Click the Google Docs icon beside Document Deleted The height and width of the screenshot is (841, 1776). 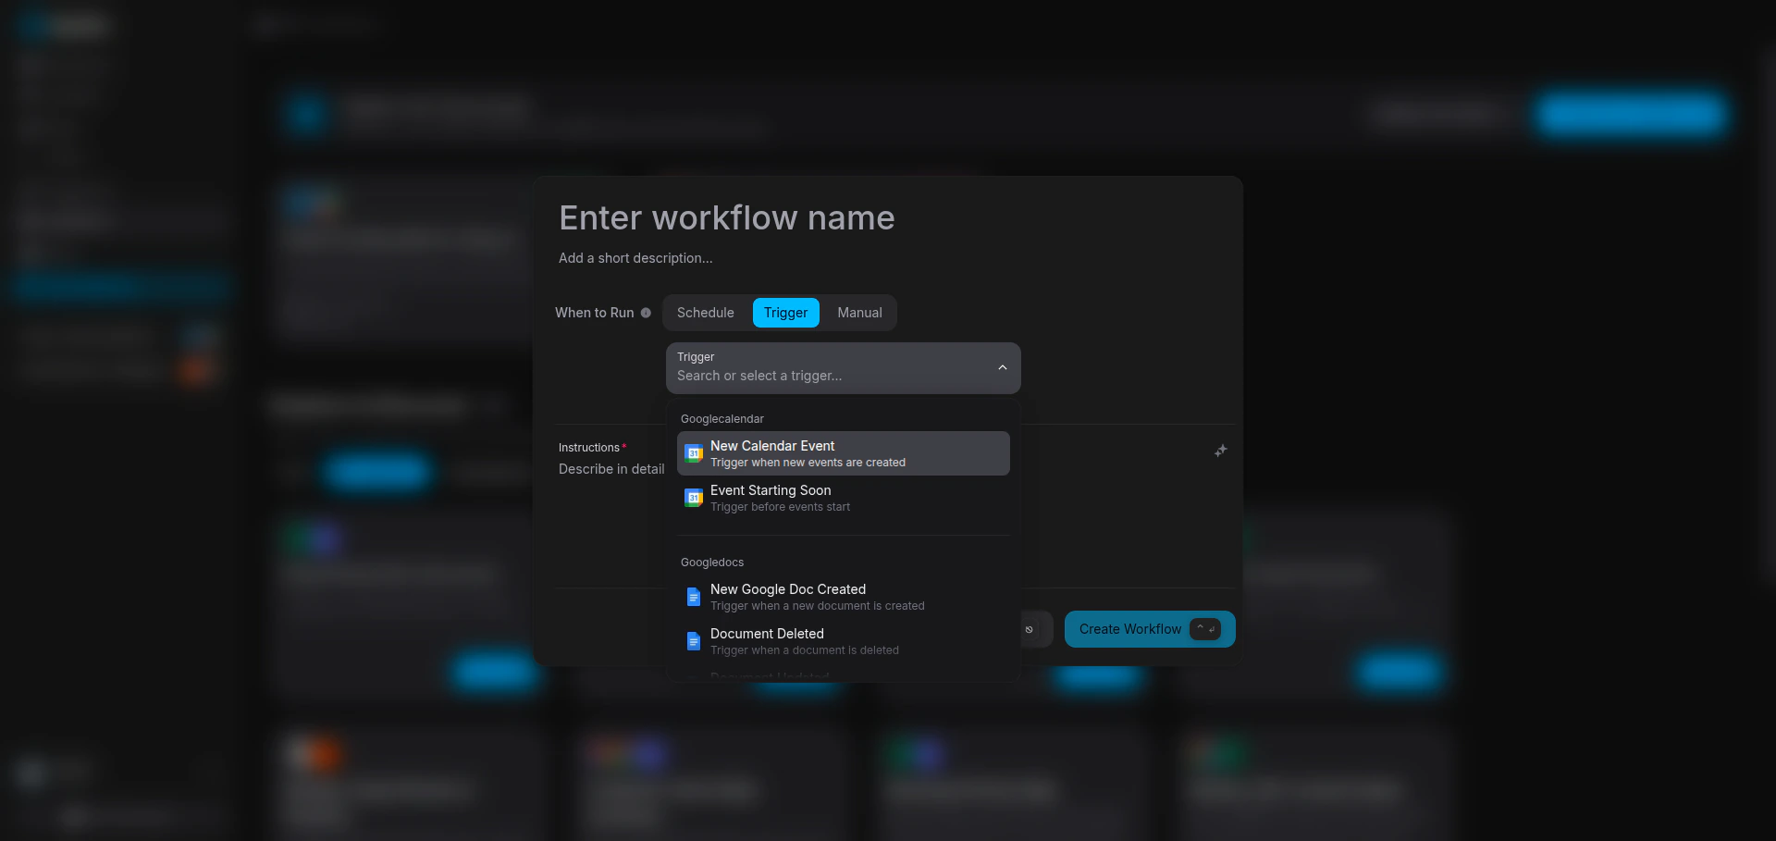coord(694,640)
